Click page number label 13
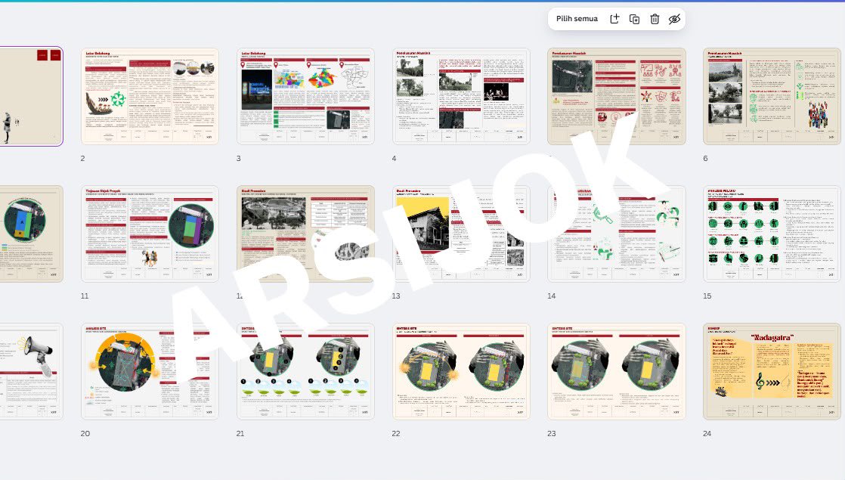845x480 pixels. tap(396, 296)
